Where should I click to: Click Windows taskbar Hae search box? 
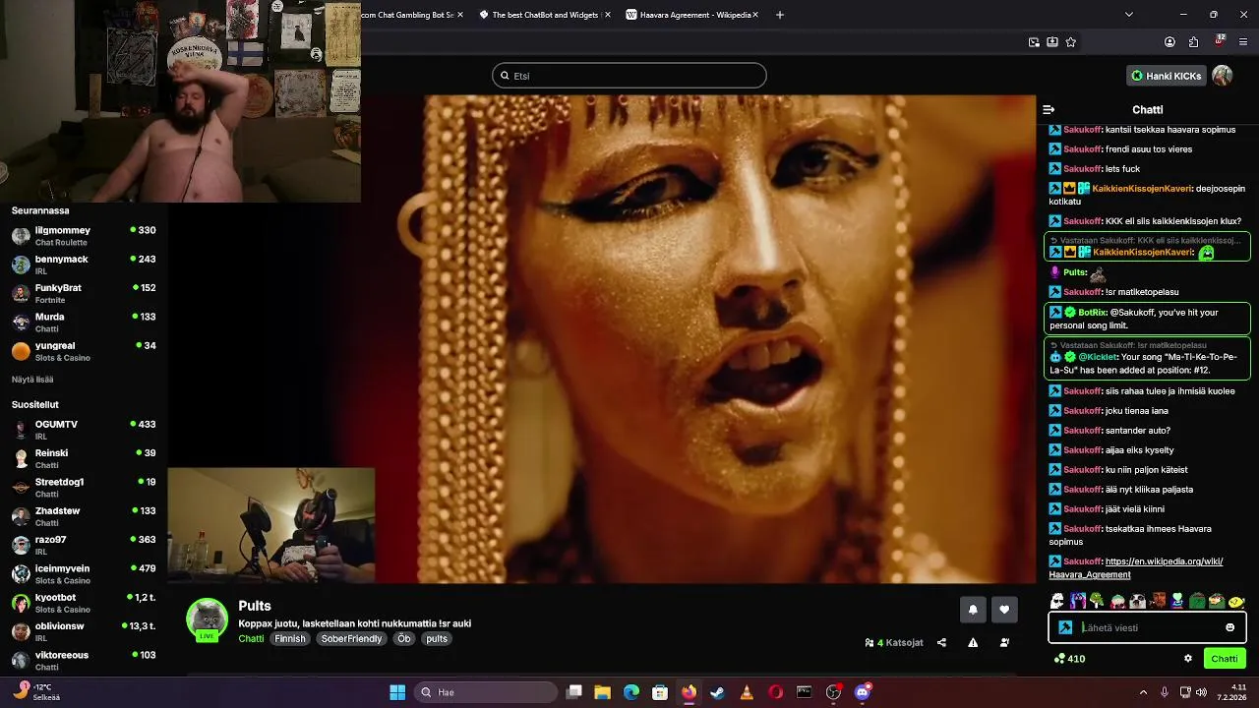(486, 692)
